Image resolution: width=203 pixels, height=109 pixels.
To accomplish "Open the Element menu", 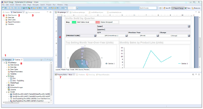I will tap(18, 5).
